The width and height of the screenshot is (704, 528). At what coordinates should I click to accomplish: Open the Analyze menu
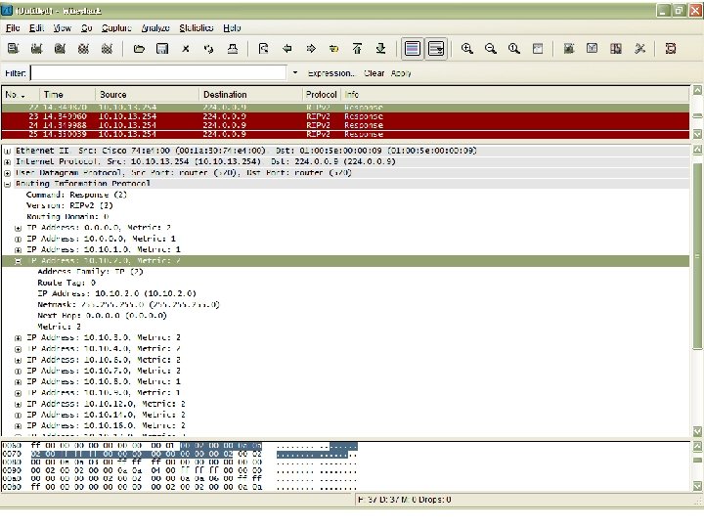point(155,27)
